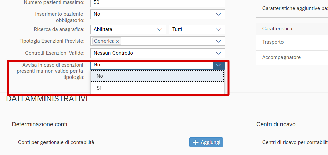The height and width of the screenshot is (155, 328).
Task: Open the Tutti dropdown chevron
Action: pyautogui.click(x=218, y=29)
